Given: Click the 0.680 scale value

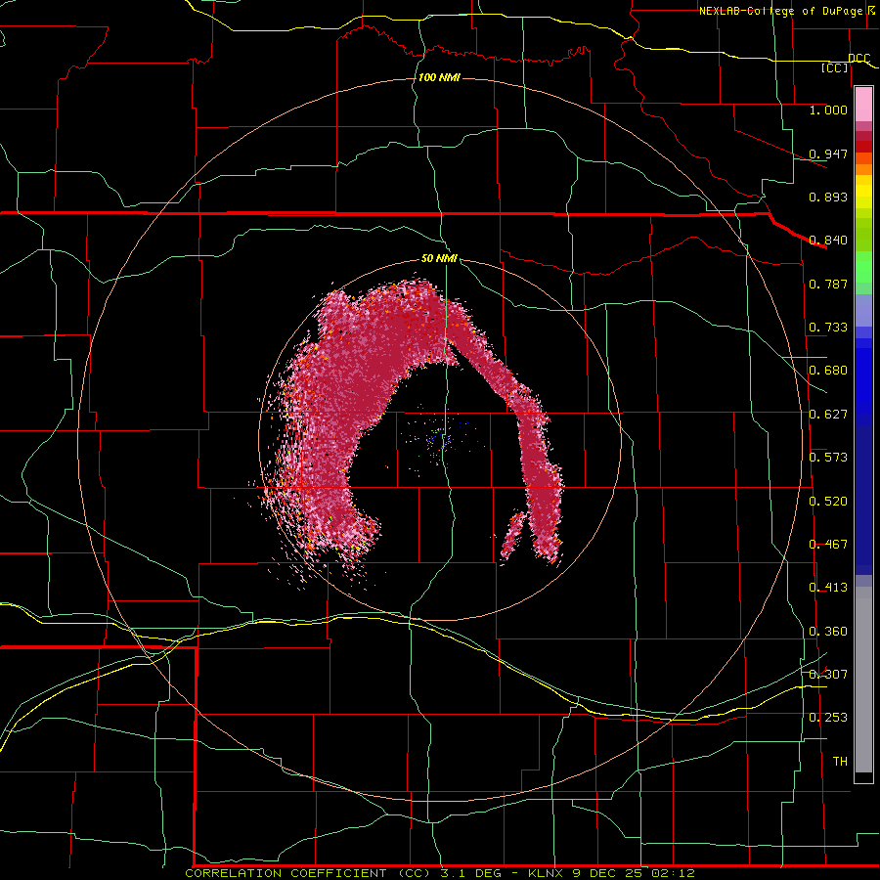Looking at the screenshot, I should coord(828,371).
